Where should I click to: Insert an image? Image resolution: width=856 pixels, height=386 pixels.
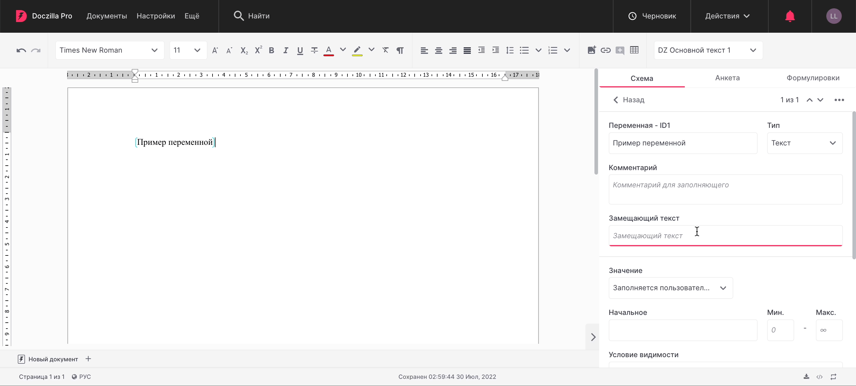tap(591, 50)
